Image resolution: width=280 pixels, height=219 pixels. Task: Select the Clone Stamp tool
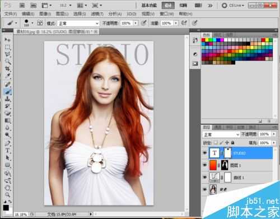[7, 99]
